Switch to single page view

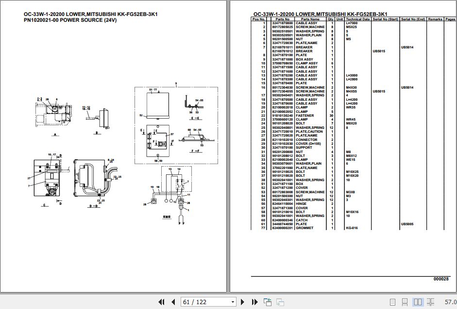pos(392,302)
